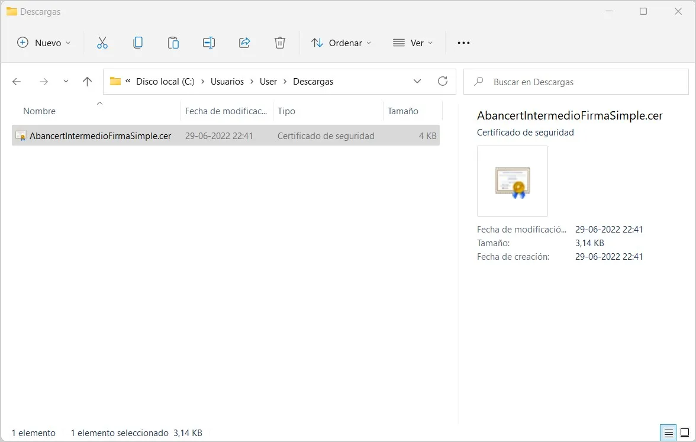The width and height of the screenshot is (696, 442).
Task: Click the Tamaño 3,14 KB value in details pane
Action: coord(589,243)
